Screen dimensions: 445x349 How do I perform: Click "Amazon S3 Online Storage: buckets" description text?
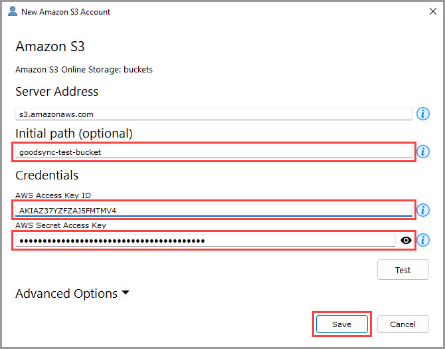click(84, 69)
